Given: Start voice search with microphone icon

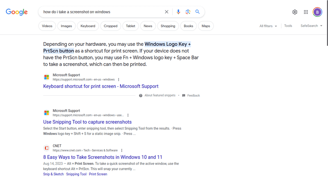Looking at the screenshot, I should pos(178,12).
